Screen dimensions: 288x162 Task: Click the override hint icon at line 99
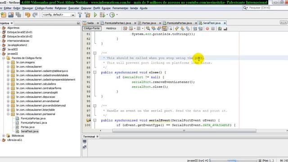pos(88,120)
